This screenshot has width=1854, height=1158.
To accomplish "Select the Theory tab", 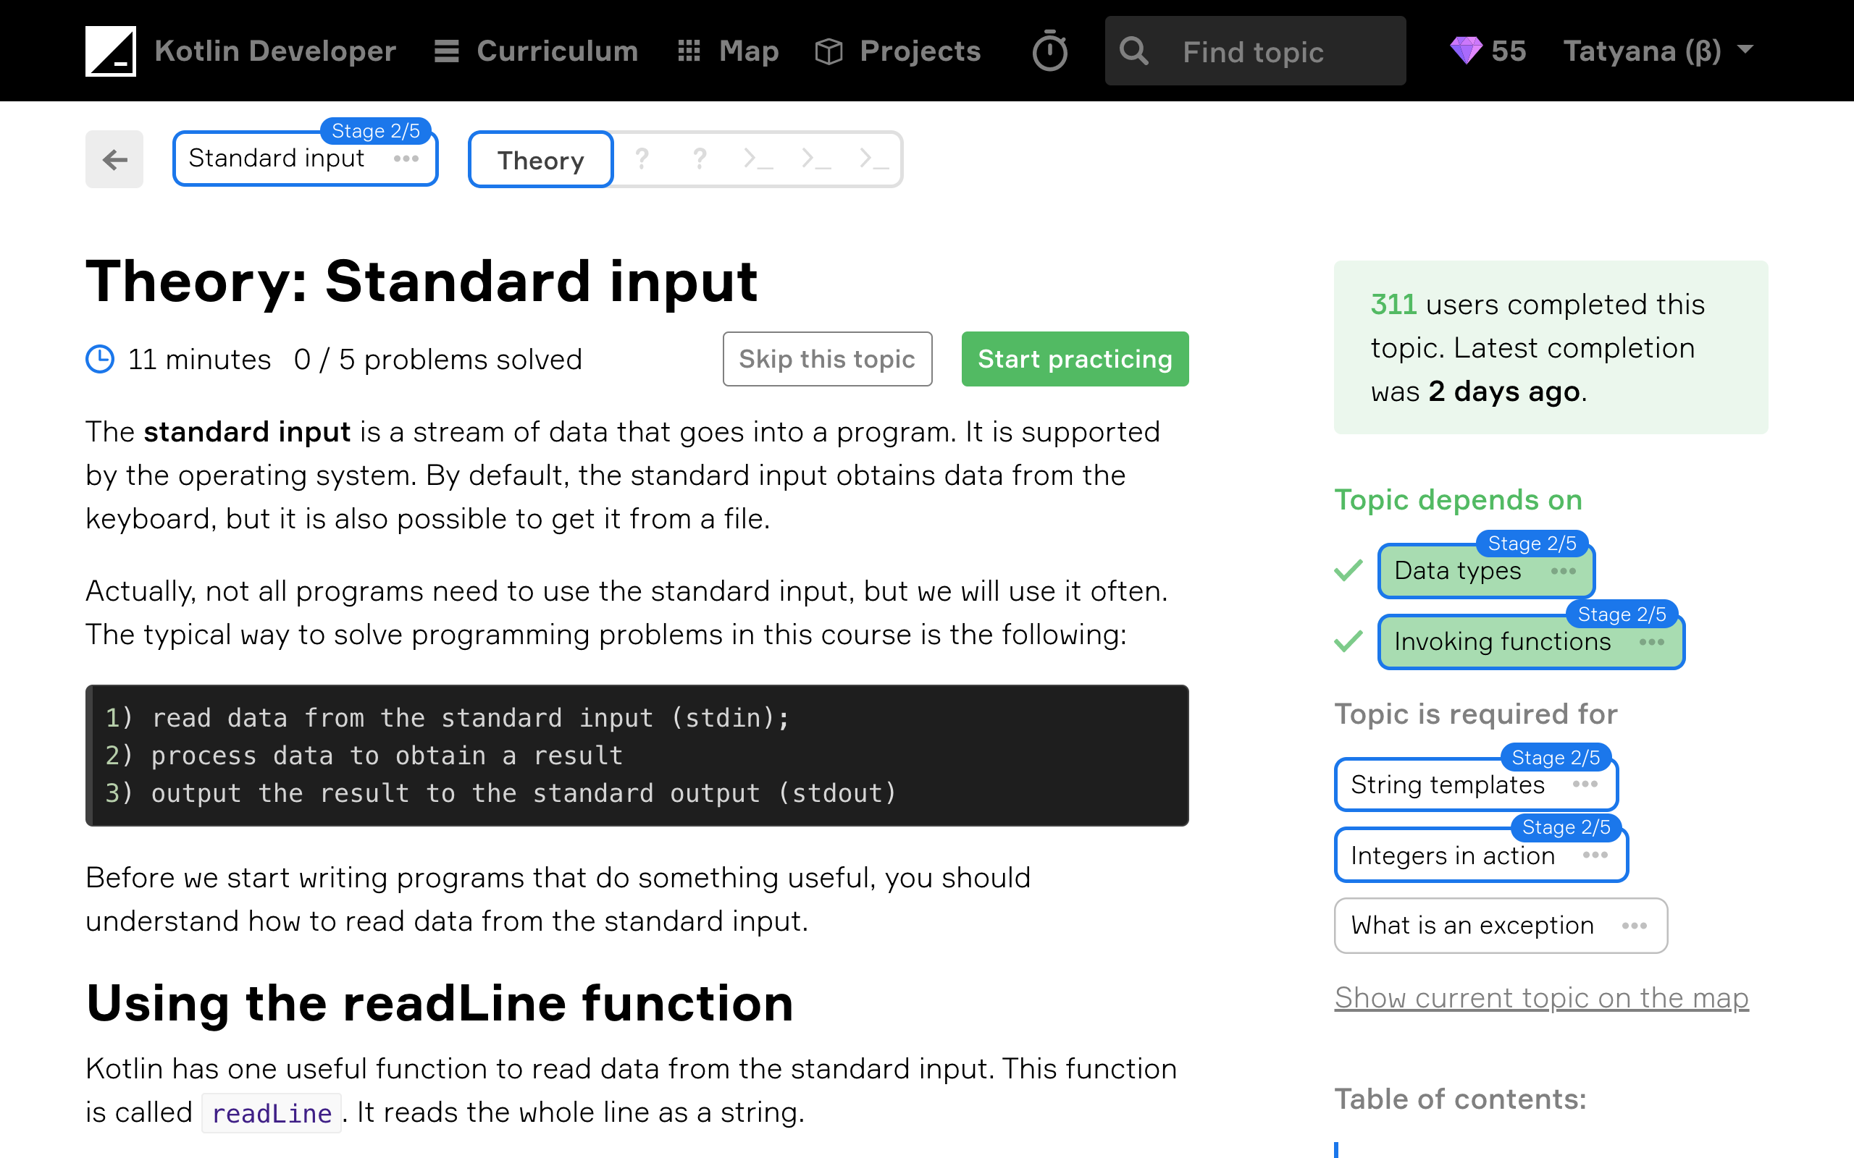I will (x=540, y=158).
